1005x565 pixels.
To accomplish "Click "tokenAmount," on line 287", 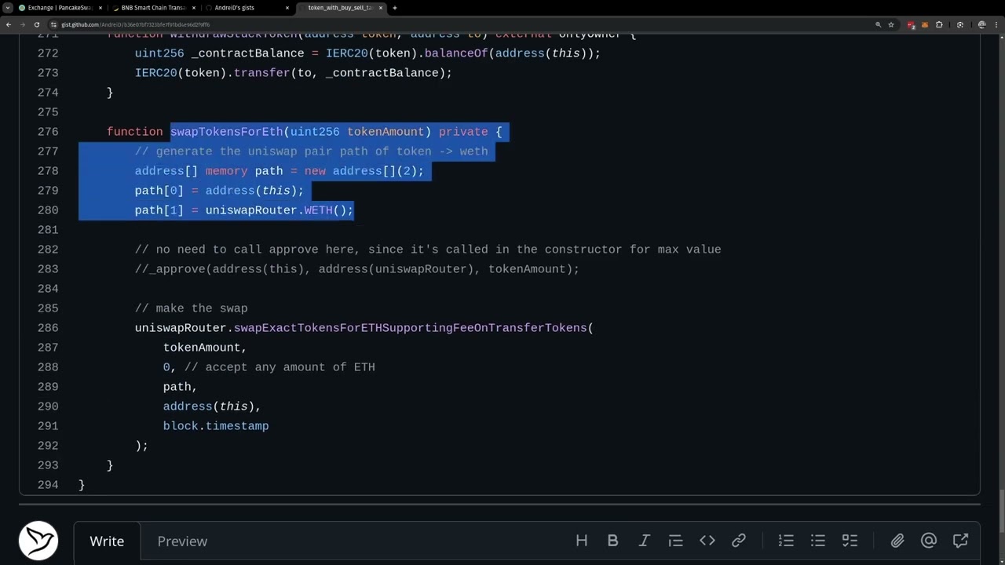I will coord(205,348).
